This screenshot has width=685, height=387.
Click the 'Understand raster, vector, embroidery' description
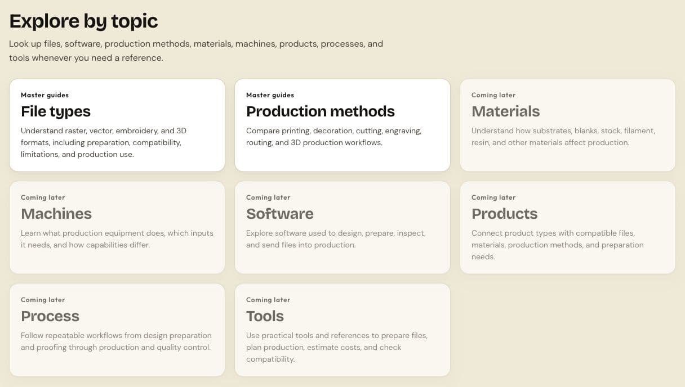104,142
